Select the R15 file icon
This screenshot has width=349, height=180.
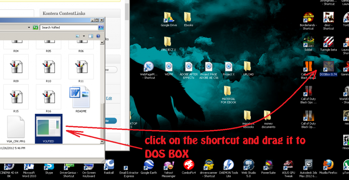(x=16, y=97)
